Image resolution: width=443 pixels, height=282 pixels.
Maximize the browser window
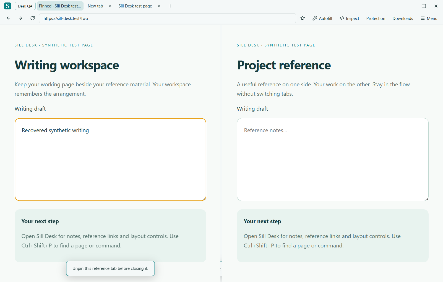click(x=424, y=6)
